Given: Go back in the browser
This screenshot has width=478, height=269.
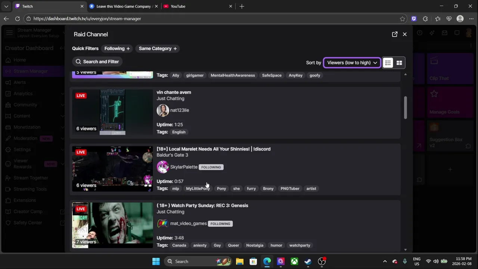Looking at the screenshot, I should point(6,19).
